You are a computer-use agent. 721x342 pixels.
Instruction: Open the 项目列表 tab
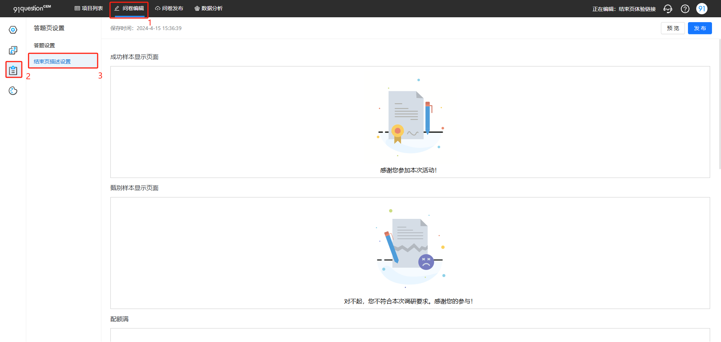pyautogui.click(x=89, y=8)
